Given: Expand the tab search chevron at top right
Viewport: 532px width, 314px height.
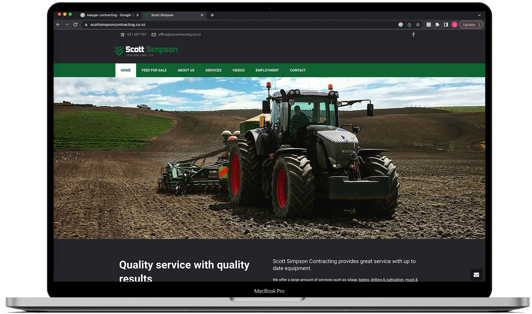Looking at the screenshot, I should click(x=479, y=15).
